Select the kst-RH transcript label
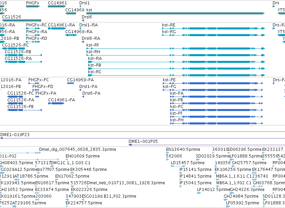The height and width of the screenshot is (208, 285). tap(93, 52)
